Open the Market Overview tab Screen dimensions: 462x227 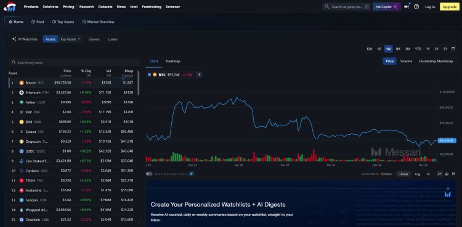click(x=99, y=22)
